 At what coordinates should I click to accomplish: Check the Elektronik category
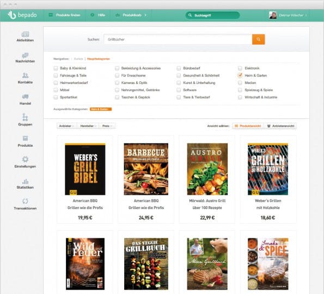(240, 68)
